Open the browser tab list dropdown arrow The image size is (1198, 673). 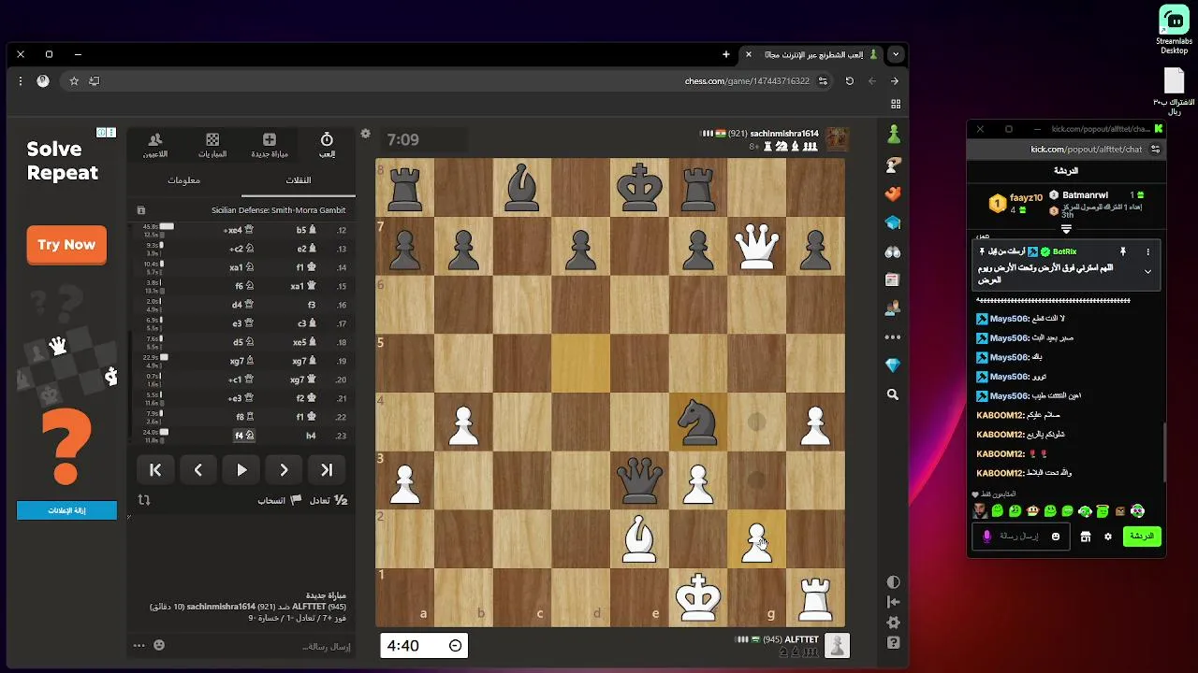coord(896,54)
